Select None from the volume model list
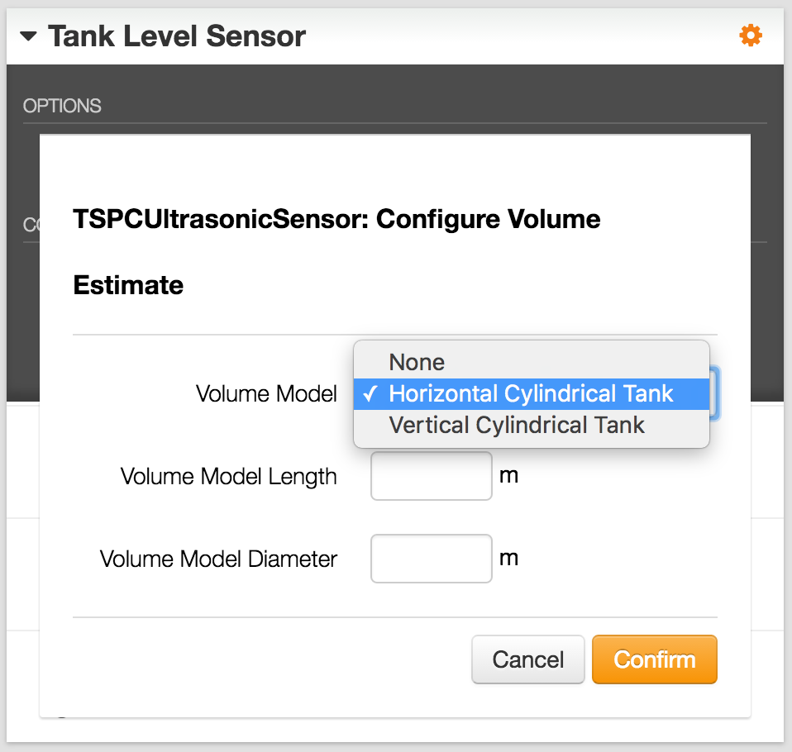 417,362
